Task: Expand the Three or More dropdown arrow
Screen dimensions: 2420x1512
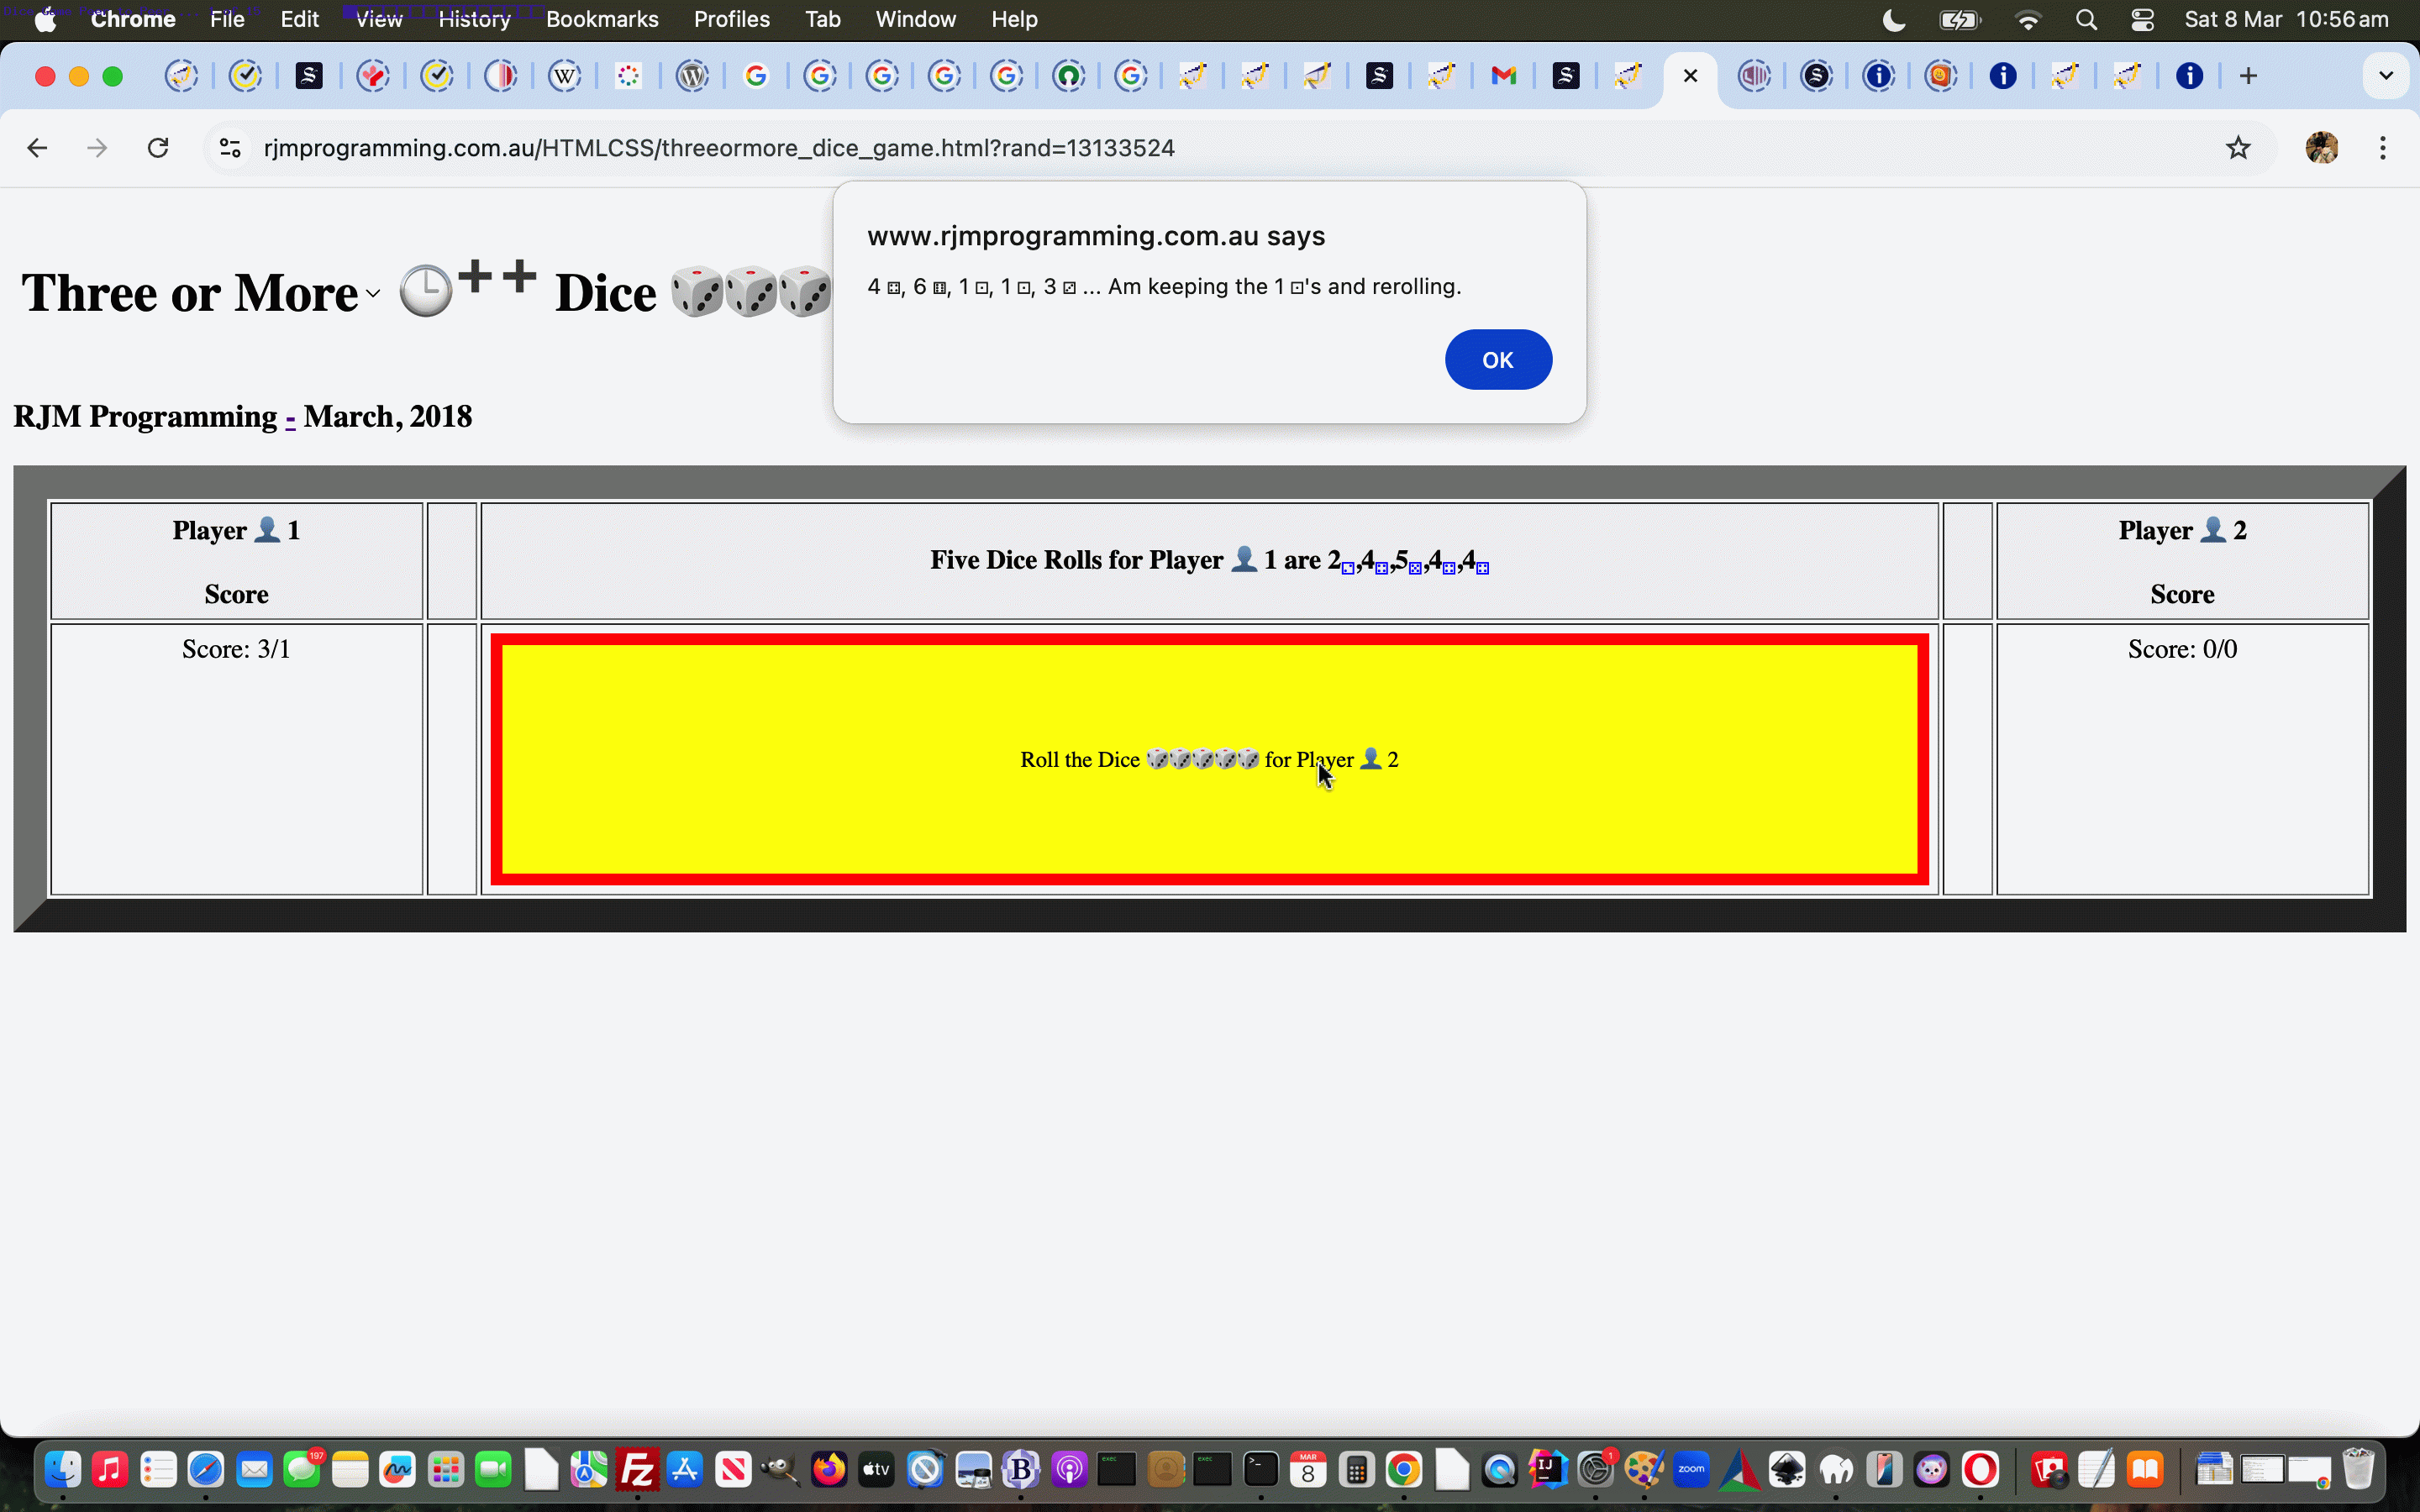Action: [373, 294]
